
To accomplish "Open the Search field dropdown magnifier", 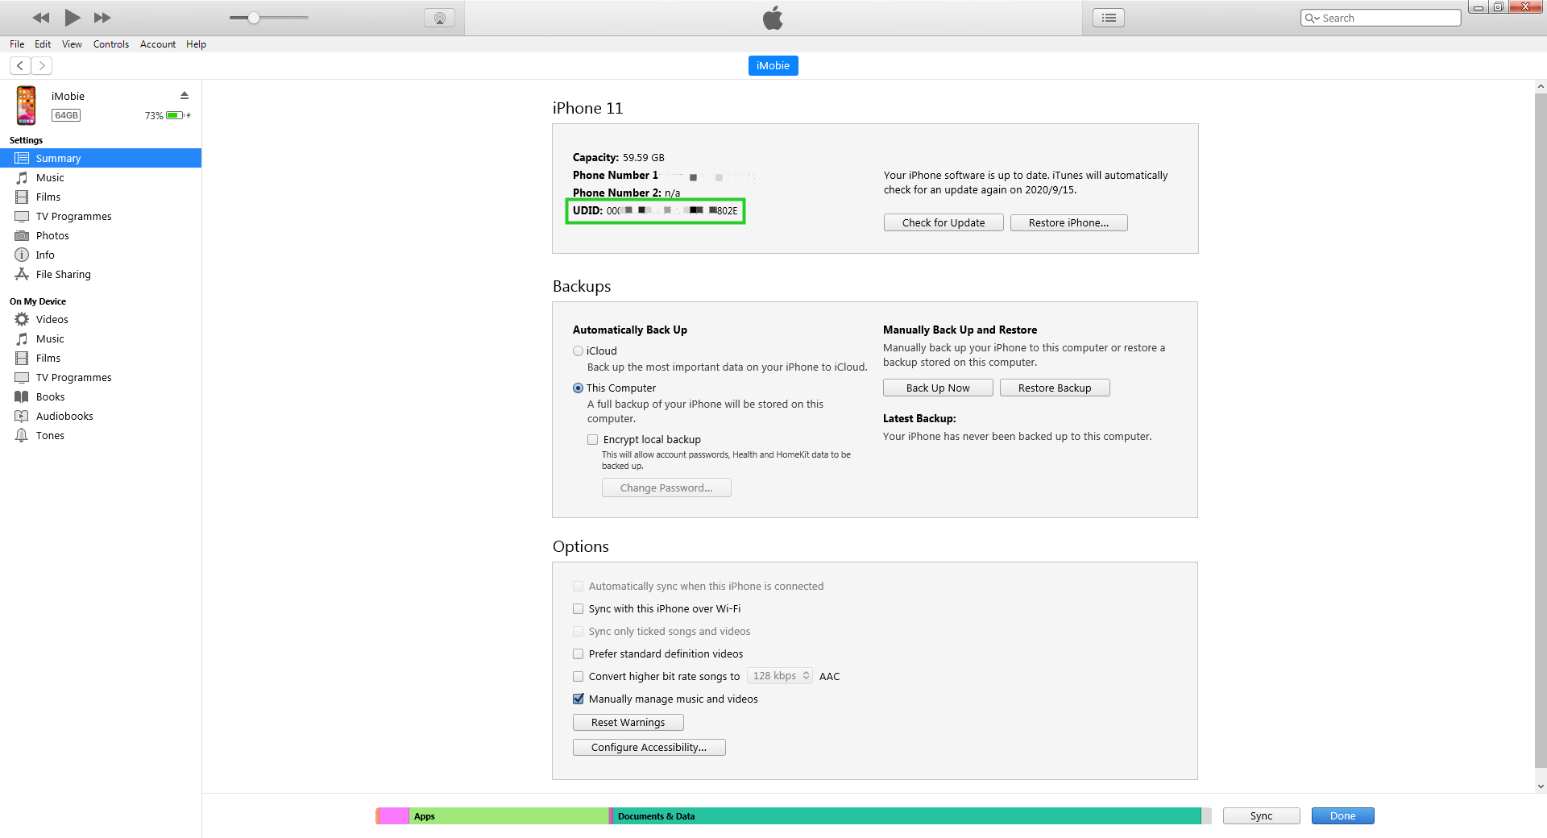I will (x=1312, y=18).
